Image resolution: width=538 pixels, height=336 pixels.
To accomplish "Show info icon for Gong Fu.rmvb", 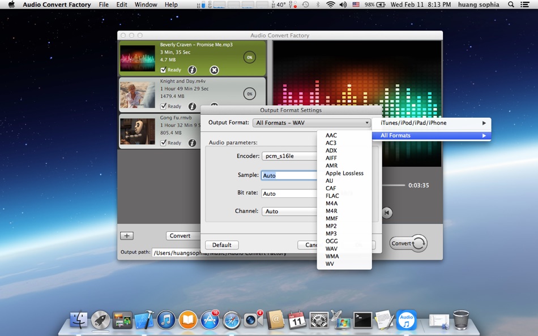I will pos(192,143).
